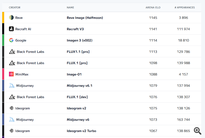
Task: Select the Ideogram v2 model name
Action: coord(77,108)
